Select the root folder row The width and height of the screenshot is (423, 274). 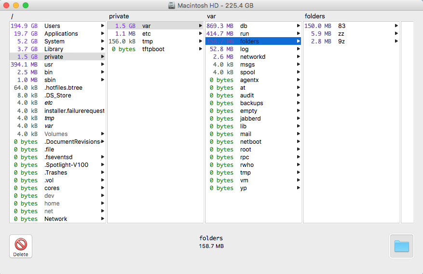click(253, 150)
